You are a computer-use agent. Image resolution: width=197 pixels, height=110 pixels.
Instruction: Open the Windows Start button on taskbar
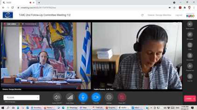pyautogui.click(x=3, y=108)
